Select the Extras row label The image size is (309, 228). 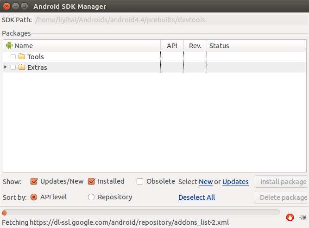pyautogui.click(x=37, y=67)
